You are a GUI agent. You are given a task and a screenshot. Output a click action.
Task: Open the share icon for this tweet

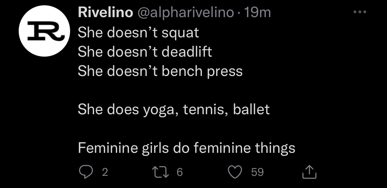pos(309,172)
